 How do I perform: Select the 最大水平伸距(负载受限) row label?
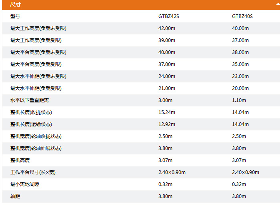pyautogui.click(x=36, y=88)
